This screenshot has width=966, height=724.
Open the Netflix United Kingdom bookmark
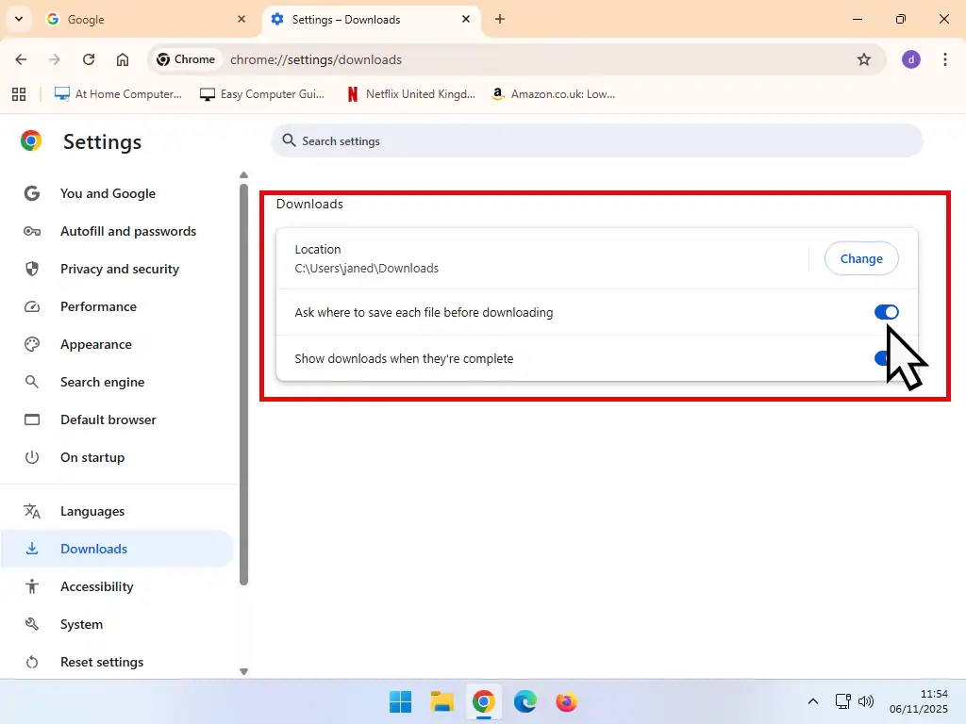coord(409,93)
